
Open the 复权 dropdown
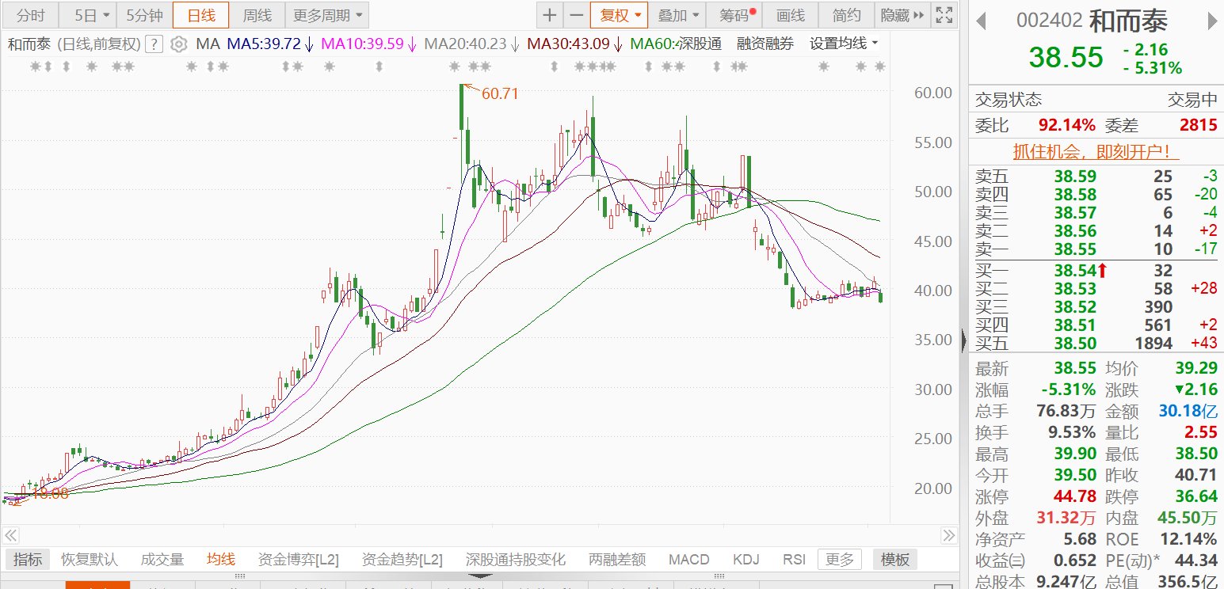pyautogui.click(x=620, y=15)
